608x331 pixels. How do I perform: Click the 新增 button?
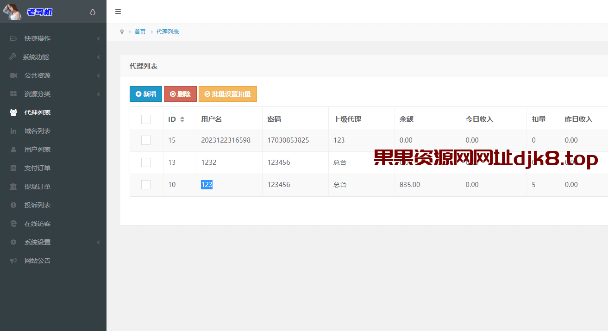tap(145, 94)
